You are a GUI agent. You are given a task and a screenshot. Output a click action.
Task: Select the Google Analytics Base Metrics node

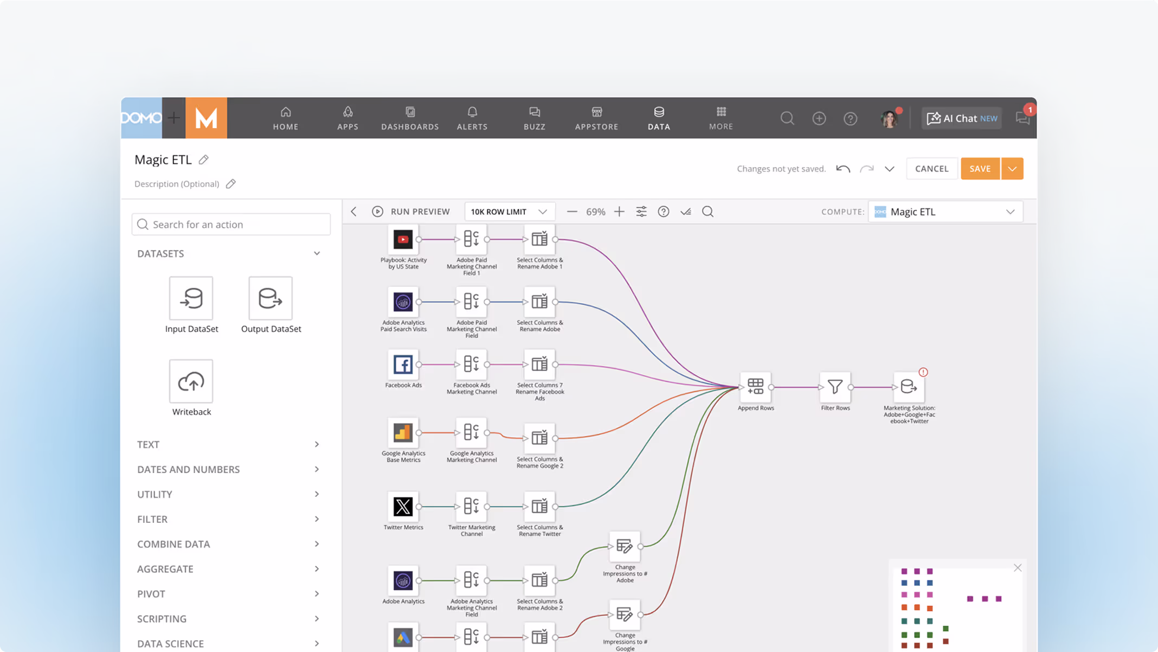click(x=403, y=432)
